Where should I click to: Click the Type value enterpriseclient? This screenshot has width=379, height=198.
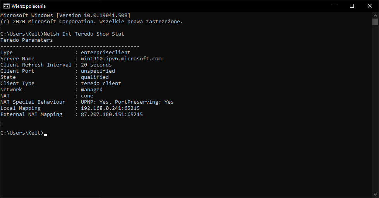tap(105, 53)
